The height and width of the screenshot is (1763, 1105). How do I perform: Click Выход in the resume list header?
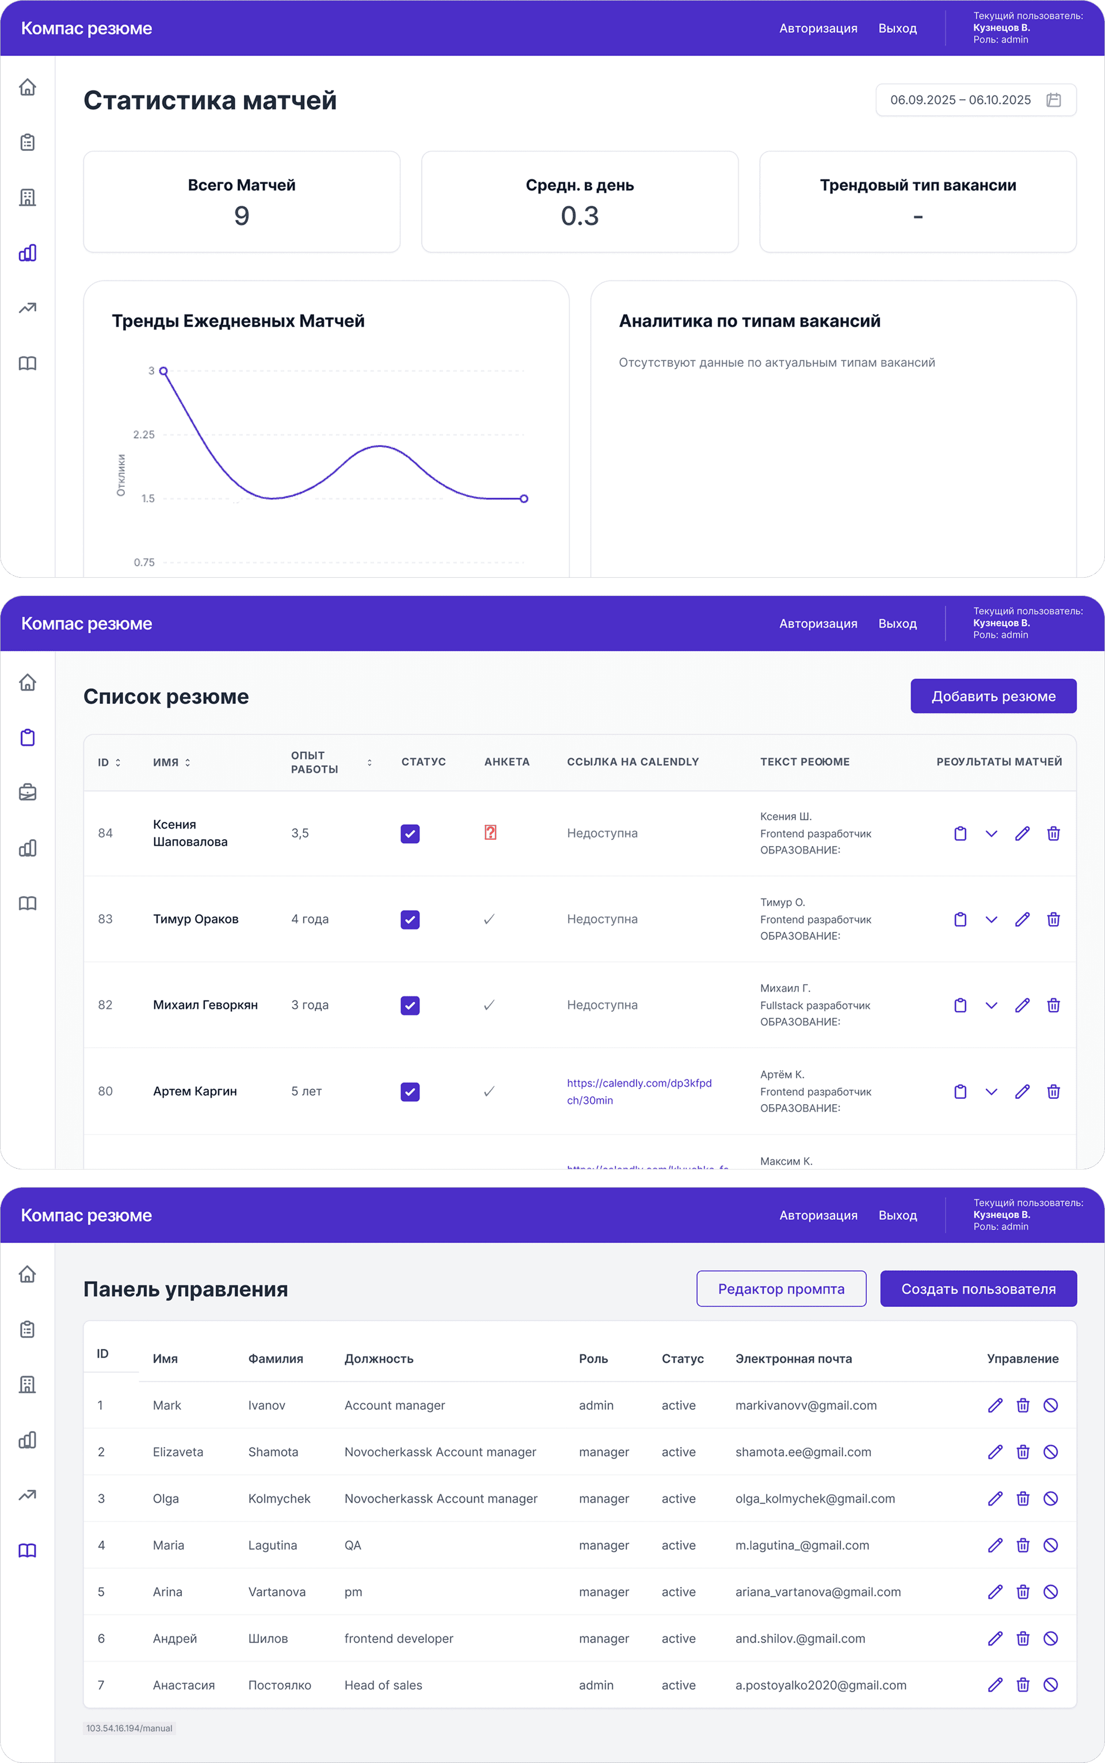click(x=897, y=624)
